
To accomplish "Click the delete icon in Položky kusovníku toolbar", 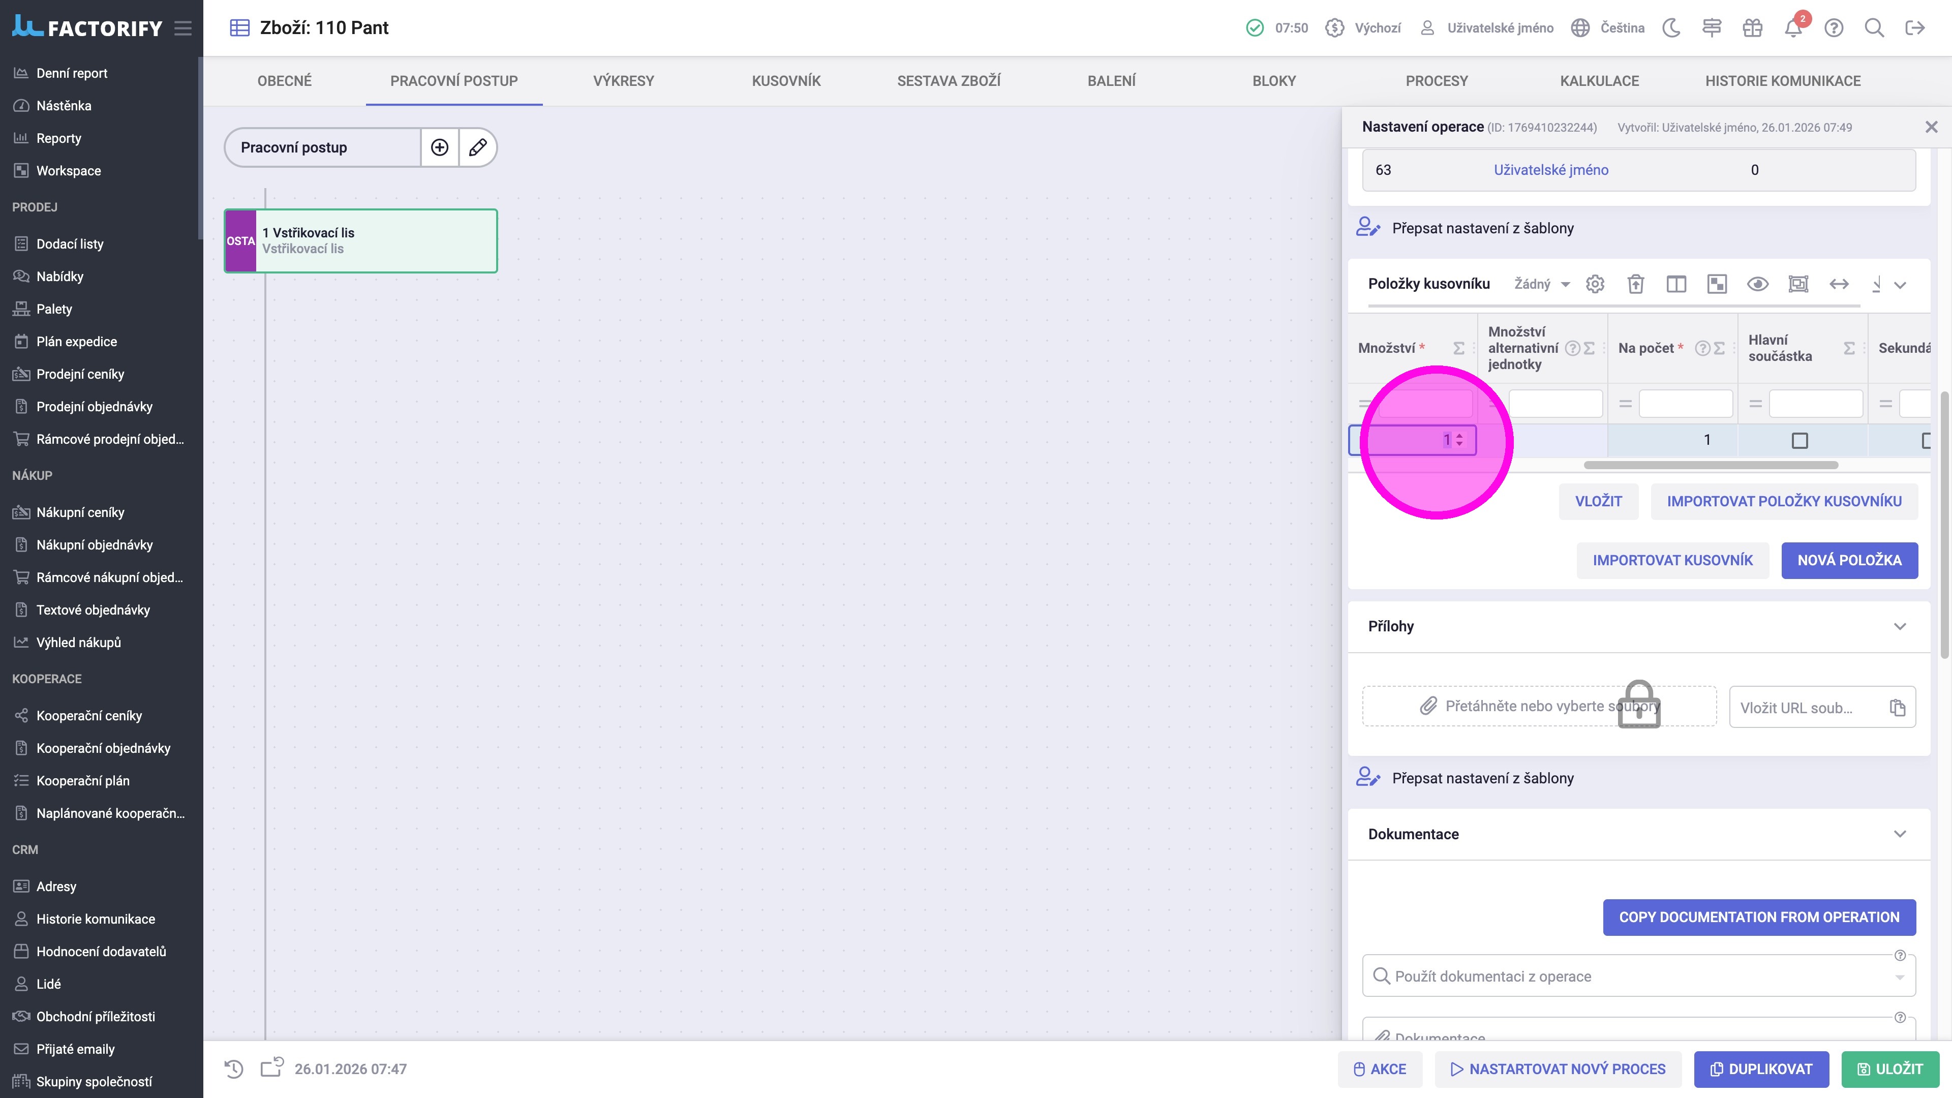I will pos(1635,284).
